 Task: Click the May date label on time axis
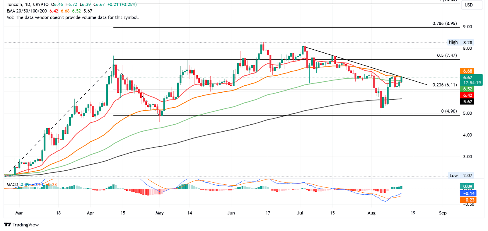click(x=160, y=213)
